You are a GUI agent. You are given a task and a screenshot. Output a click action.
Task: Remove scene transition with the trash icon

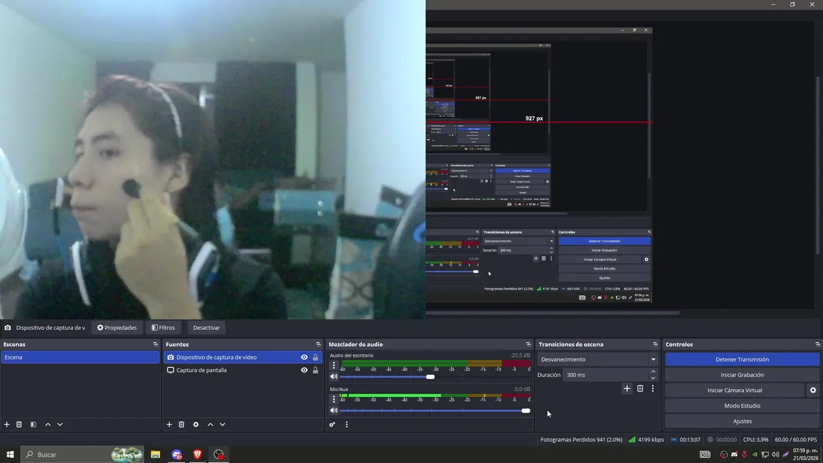(x=640, y=388)
